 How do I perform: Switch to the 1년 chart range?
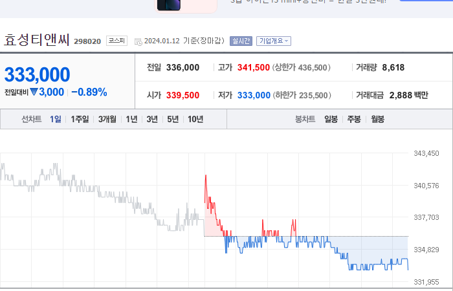[132, 119]
